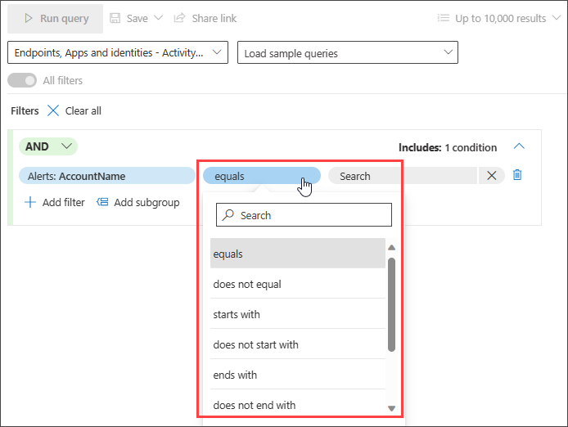Screen dimensions: 568x427
Task: Click the Add filter plus icon
Action: [x=30, y=202]
